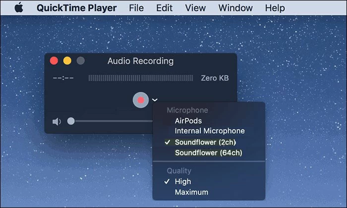Open the Window menu

(235, 8)
